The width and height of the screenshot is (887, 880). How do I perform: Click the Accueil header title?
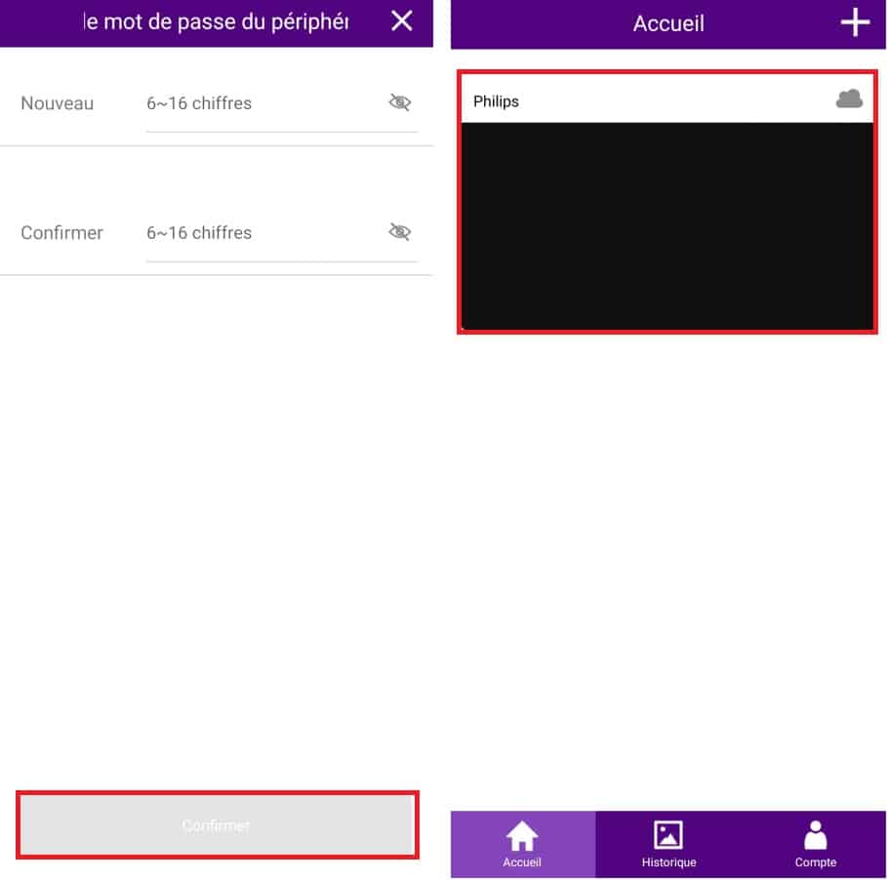pyautogui.click(x=668, y=23)
